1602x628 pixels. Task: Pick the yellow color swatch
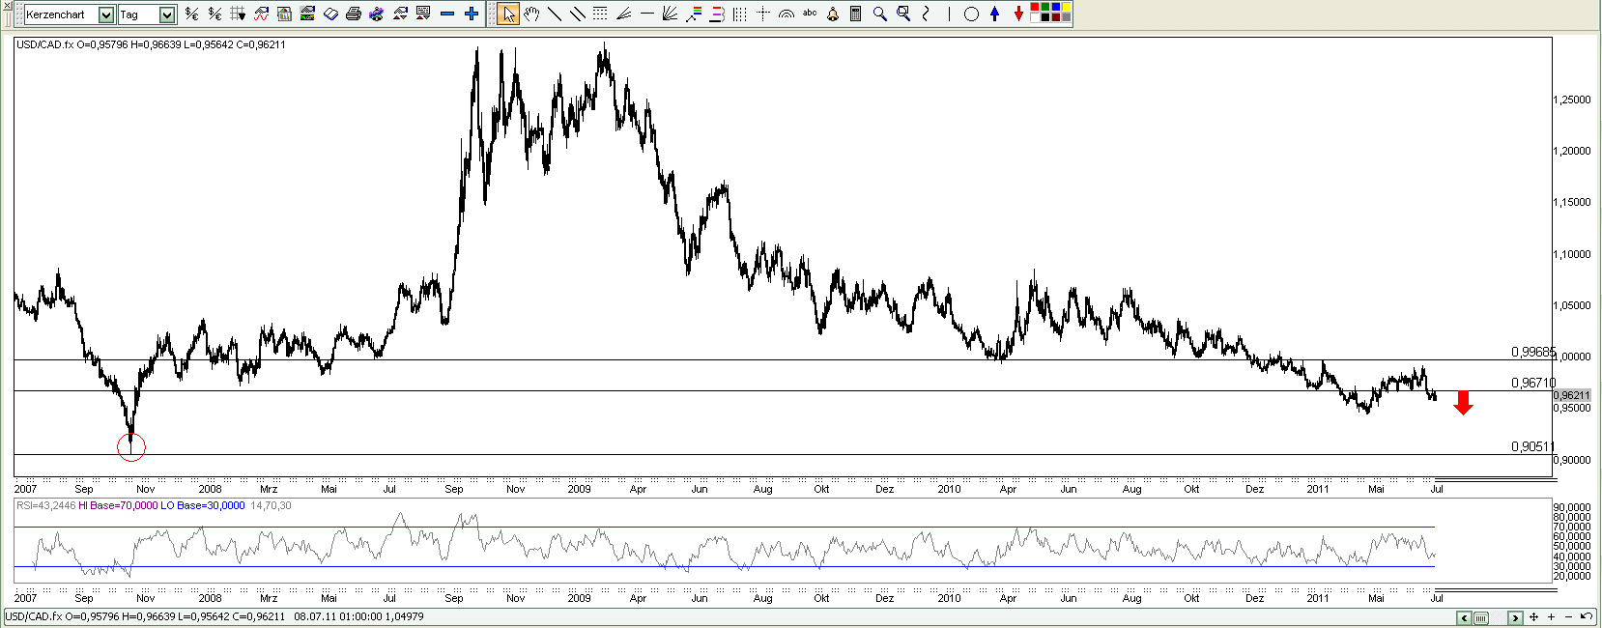click(1067, 8)
